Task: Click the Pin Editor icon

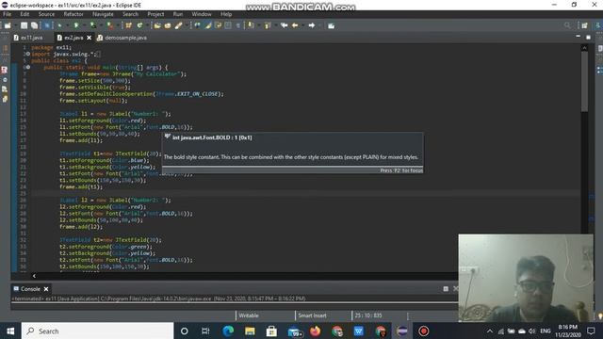Action: coord(331,25)
